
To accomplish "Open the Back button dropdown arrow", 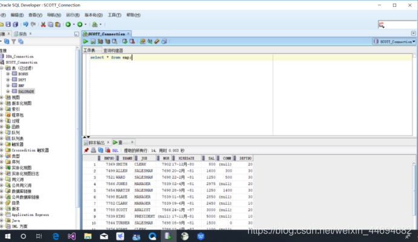I will (x=74, y=24).
